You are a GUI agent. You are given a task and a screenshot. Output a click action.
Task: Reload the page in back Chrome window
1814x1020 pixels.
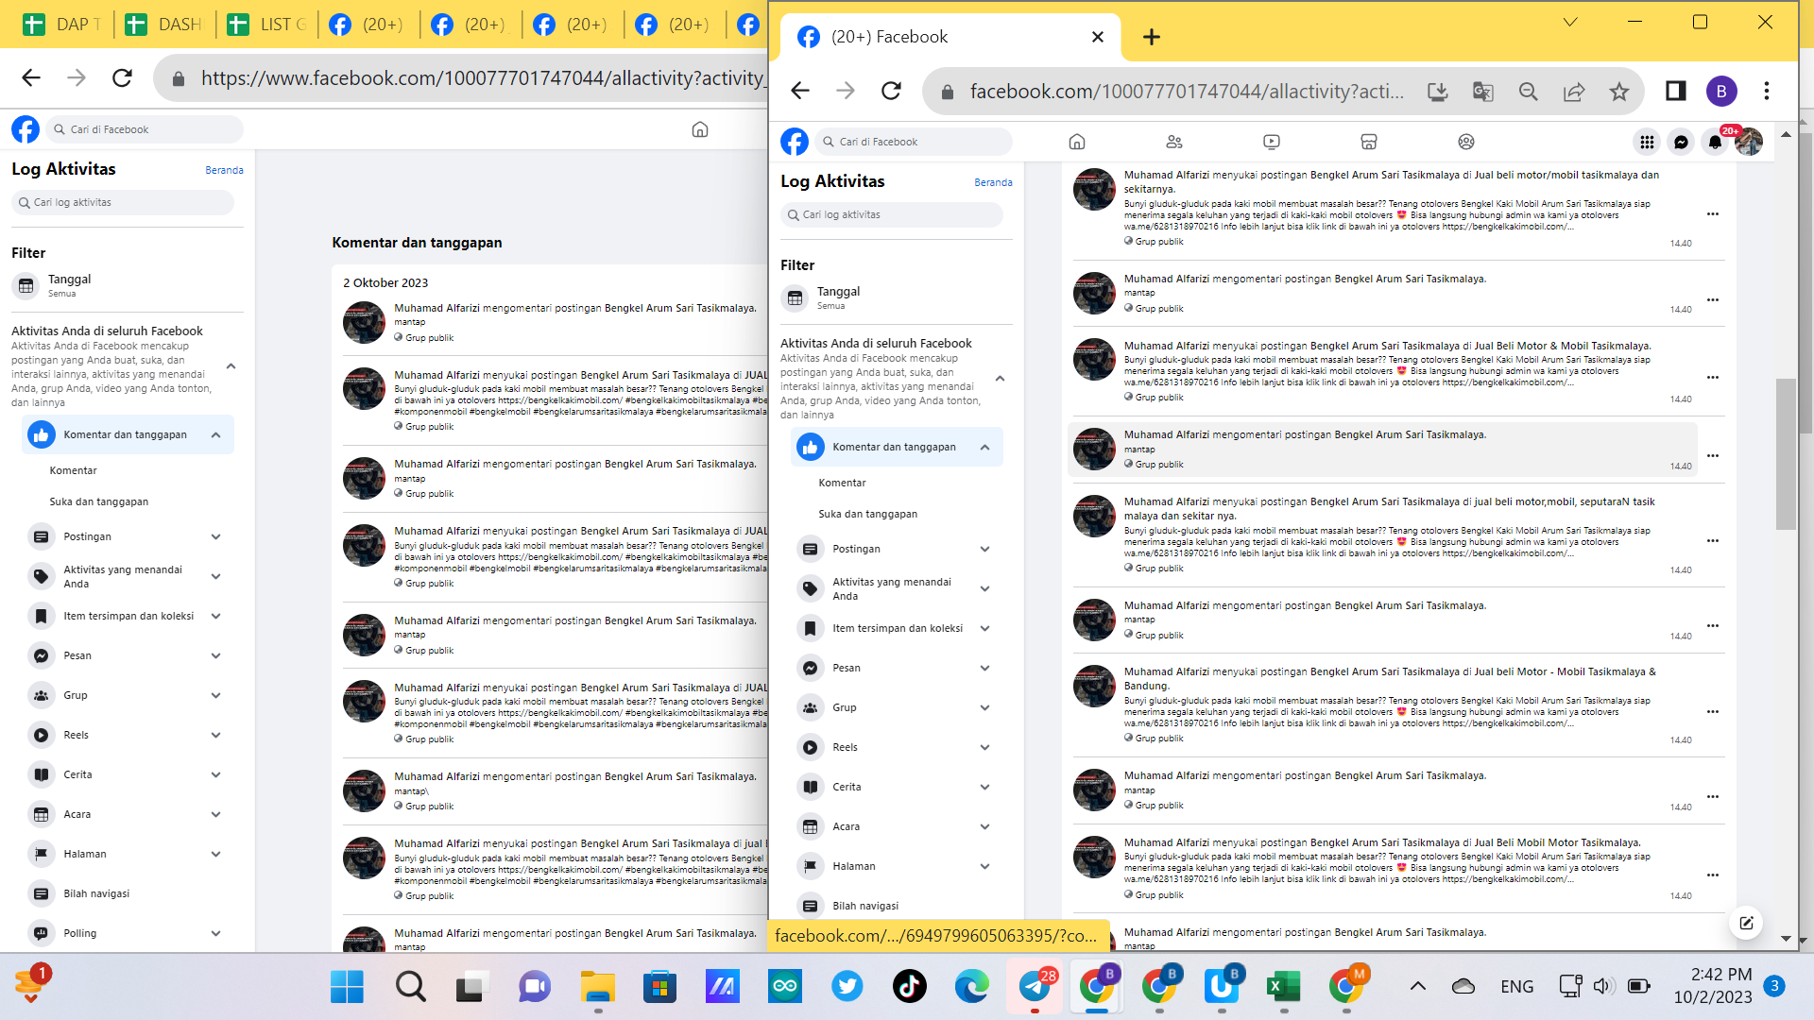tap(122, 77)
